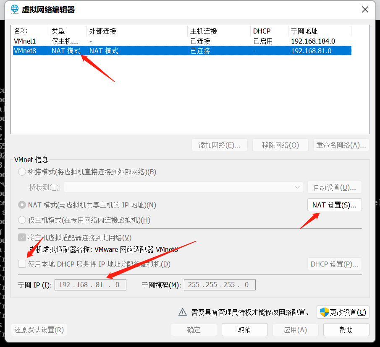Viewport: 380px width, 347px height.
Task: Click the DHCP column header
Action: pos(269,31)
